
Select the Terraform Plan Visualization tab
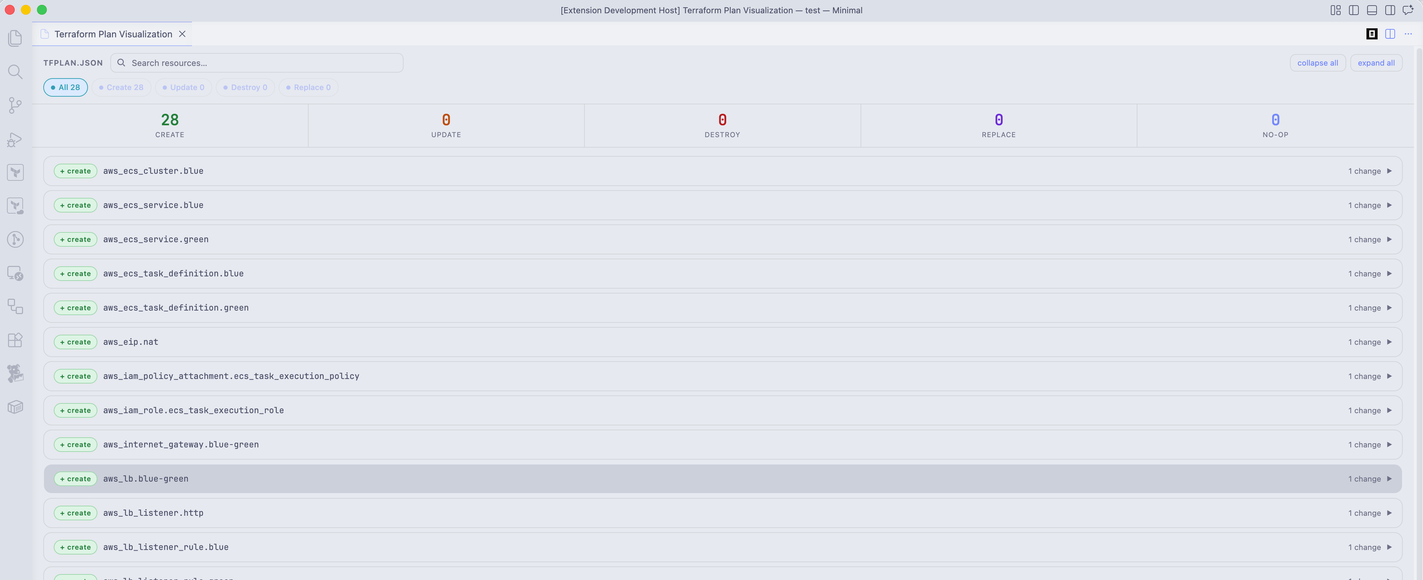tap(113, 34)
